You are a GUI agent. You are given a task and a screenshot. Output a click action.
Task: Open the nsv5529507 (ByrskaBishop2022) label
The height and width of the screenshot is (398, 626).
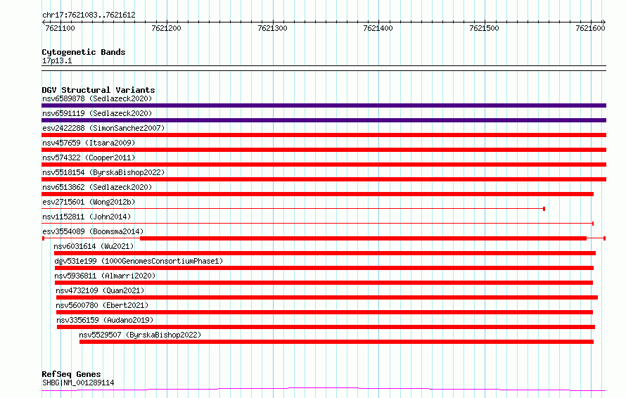pyautogui.click(x=140, y=335)
